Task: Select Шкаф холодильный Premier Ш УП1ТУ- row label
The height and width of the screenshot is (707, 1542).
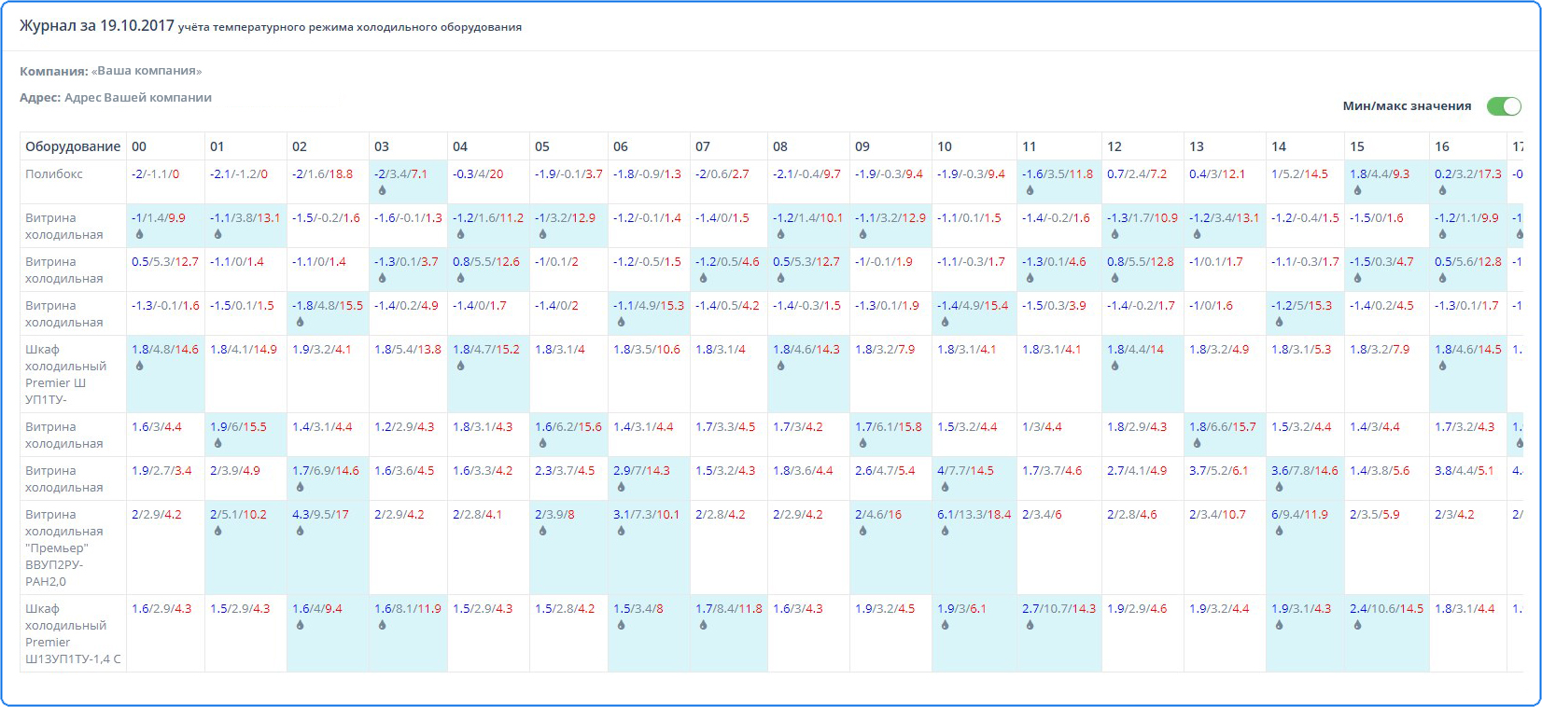Action: (65, 375)
